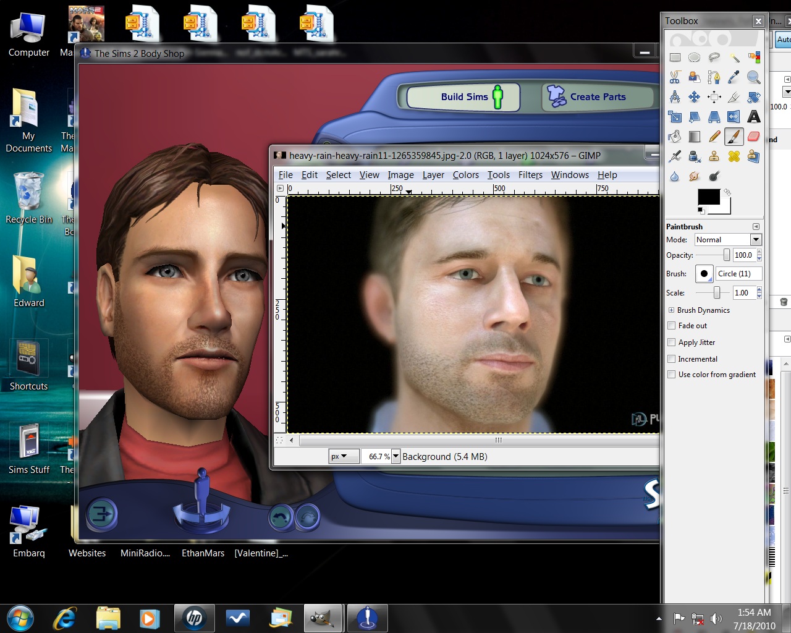
Task: Select the Fuzzy Select wand tool
Action: point(734,57)
